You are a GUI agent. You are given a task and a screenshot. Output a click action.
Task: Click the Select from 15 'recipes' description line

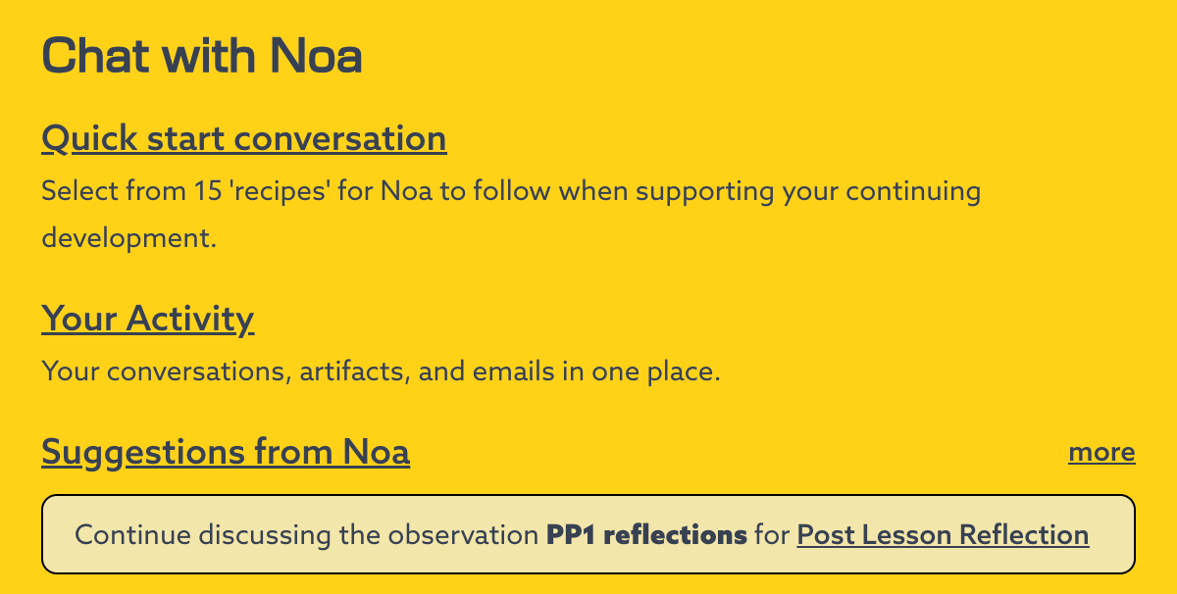coord(510,190)
